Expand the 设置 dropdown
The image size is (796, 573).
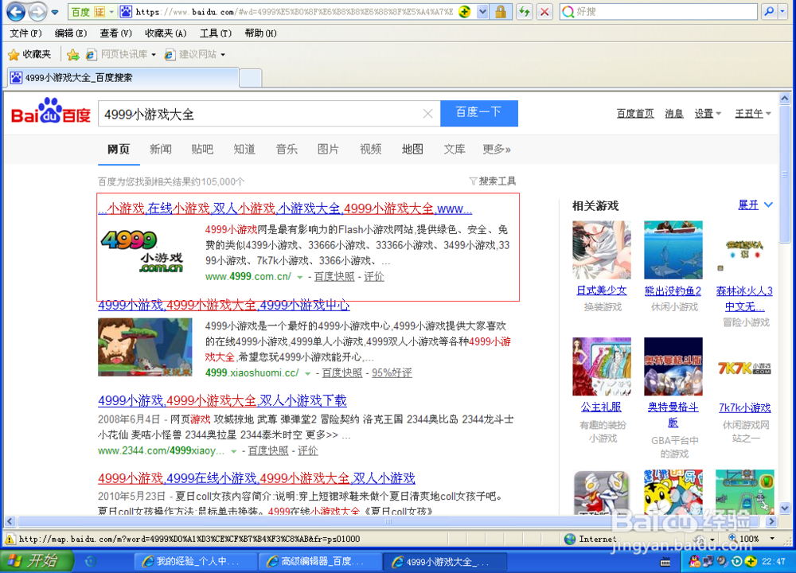pos(708,113)
